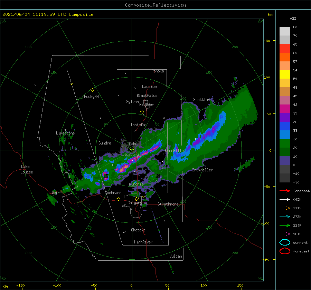Click the red forecast arrow in legend
This screenshot has width=311, height=290.
point(285,191)
